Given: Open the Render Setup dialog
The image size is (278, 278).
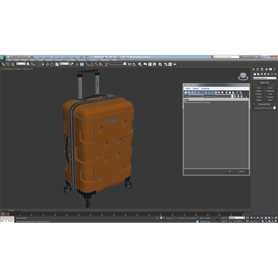Looking at the screenshot, I should click(166, 64).
